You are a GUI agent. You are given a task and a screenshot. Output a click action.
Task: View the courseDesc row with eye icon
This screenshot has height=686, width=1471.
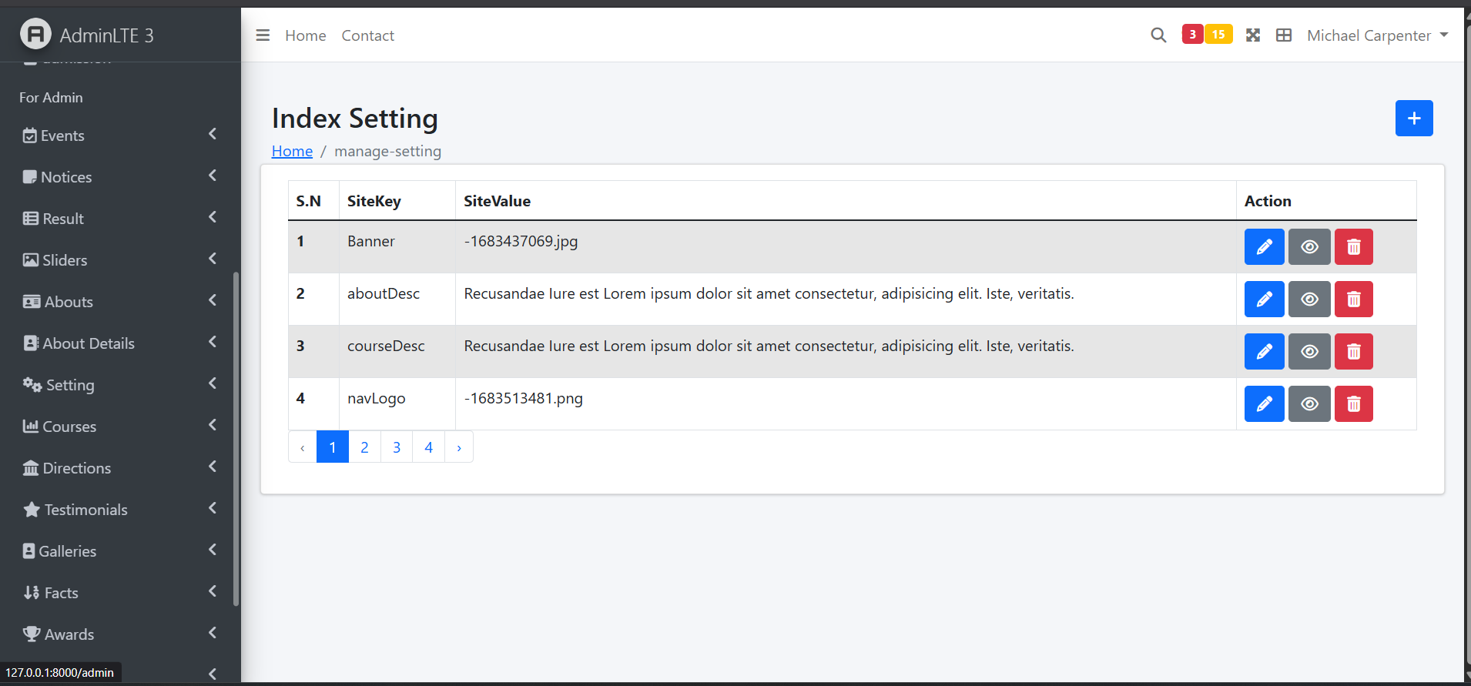click(1309, 352)
